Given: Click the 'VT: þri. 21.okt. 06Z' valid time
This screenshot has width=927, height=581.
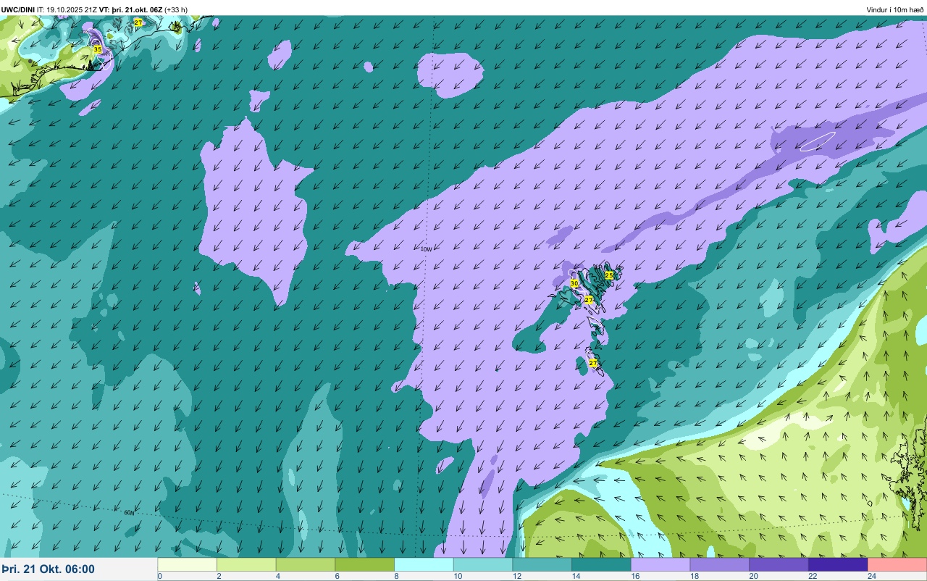Looking at the screenshot, I should click(130, 9).
